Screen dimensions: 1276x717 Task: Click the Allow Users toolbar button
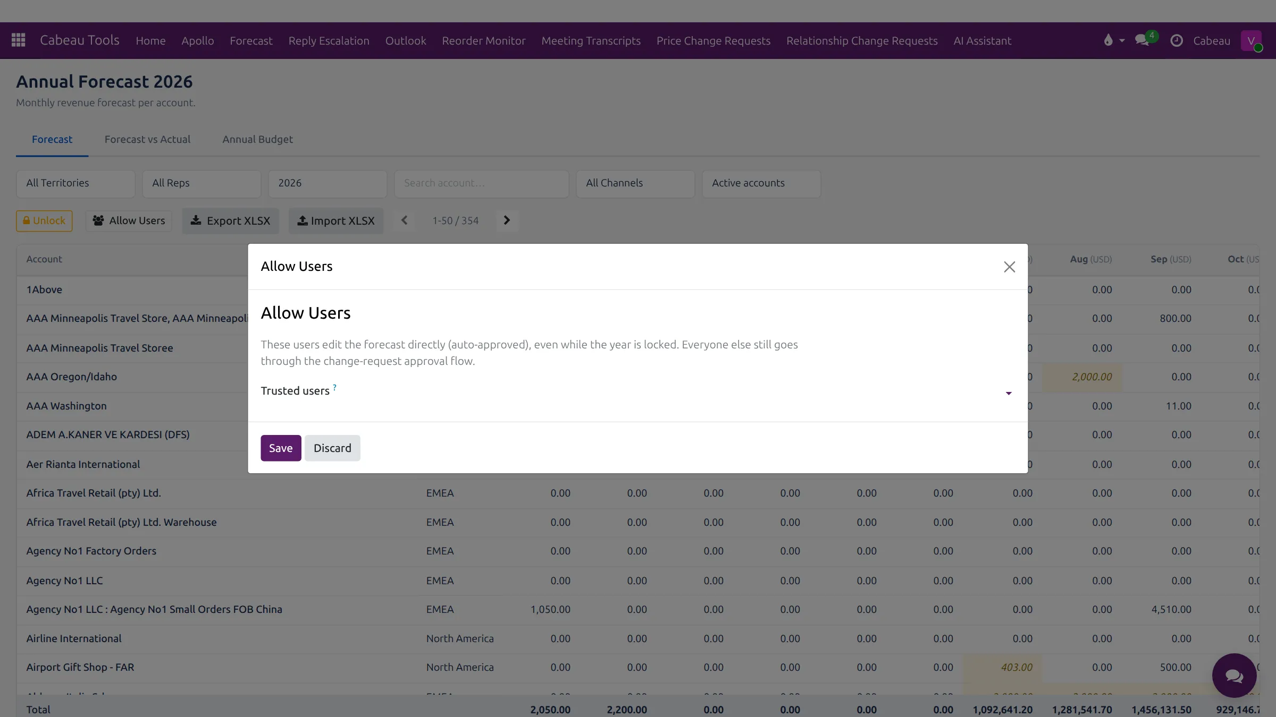click(x=129, y=220)
